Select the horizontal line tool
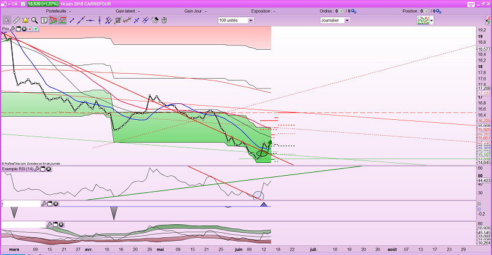 coord(90,20)
